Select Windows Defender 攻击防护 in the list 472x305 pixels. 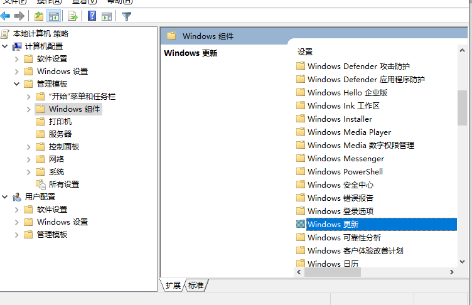click(x=358, y=66)
